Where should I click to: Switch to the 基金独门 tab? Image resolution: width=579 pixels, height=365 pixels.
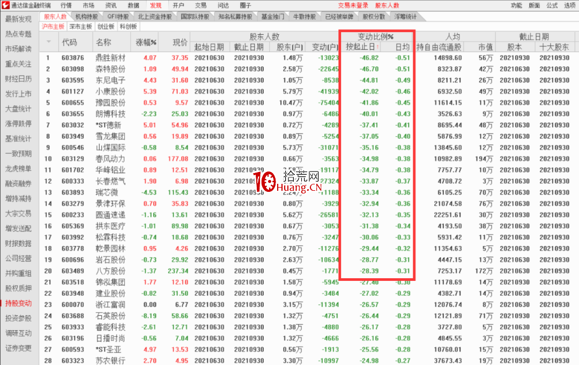click(272, 17)
